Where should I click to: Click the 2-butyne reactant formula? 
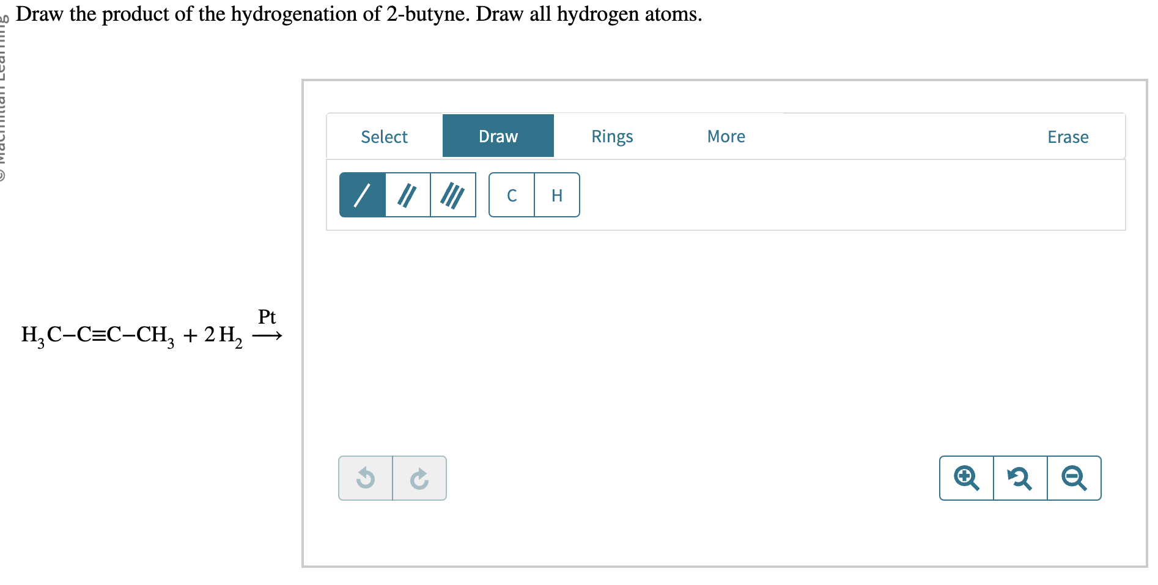[98, 335]
